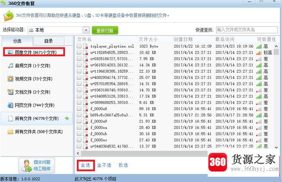Click the file icon of toplayer_playtime.sol
This screenshot has width=282, height=182.
coord(85,46)
